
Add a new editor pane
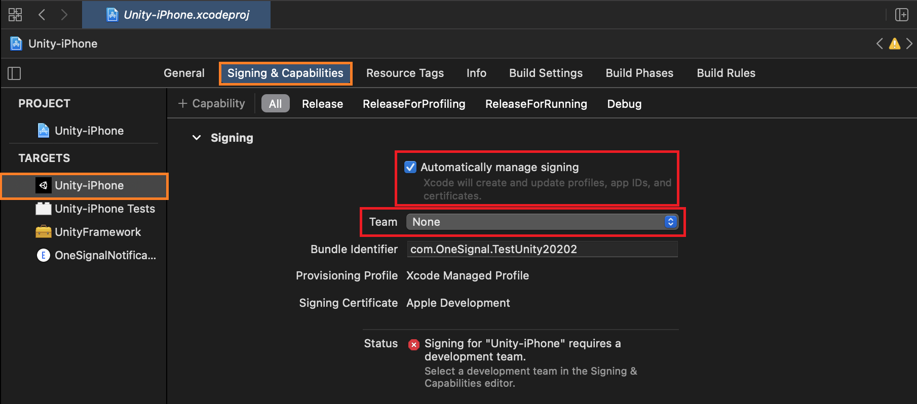click(902, 15)
